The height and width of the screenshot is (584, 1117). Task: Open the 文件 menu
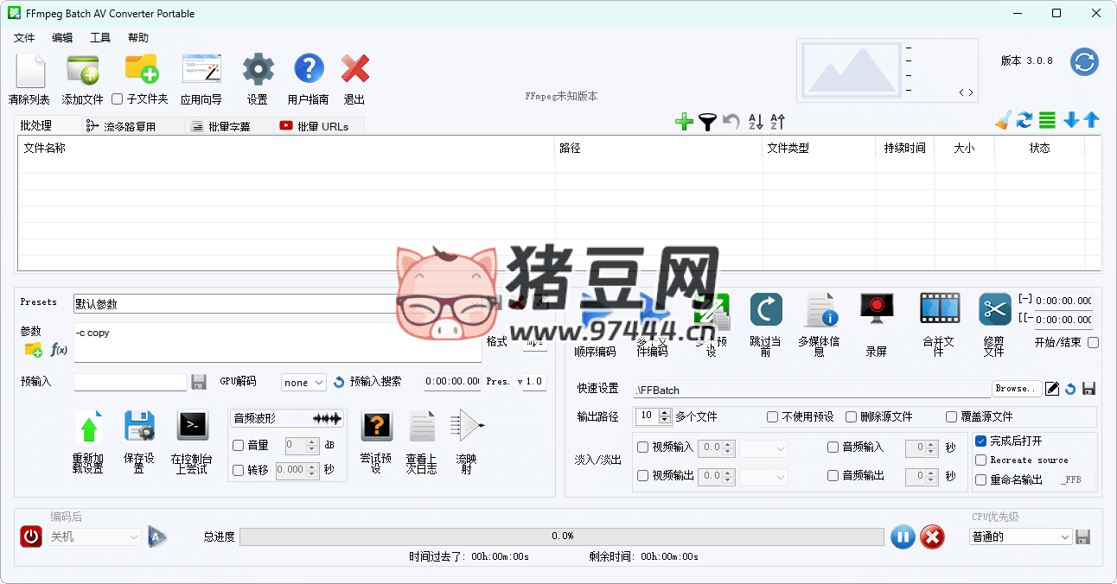click(x=24, y=38)
